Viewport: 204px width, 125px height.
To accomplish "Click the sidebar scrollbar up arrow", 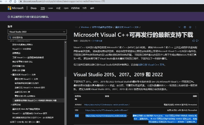I will [65, 42].
